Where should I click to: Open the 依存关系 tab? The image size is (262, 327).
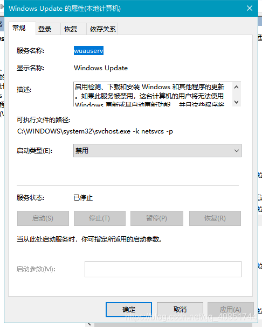click(x=102, y=29)
